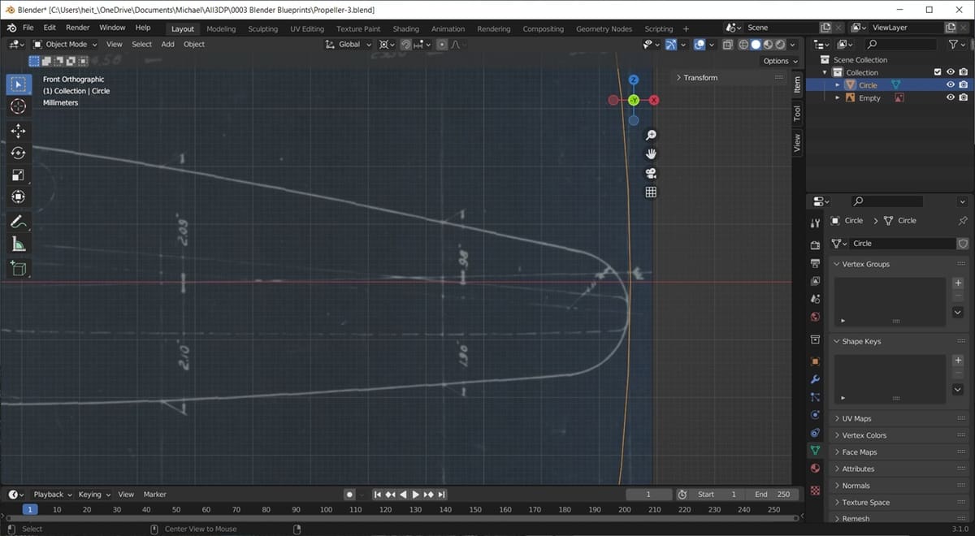This screenshot has height=536, width=975.
Task: Open the Physics properties tab
Action: coord(816,415)
